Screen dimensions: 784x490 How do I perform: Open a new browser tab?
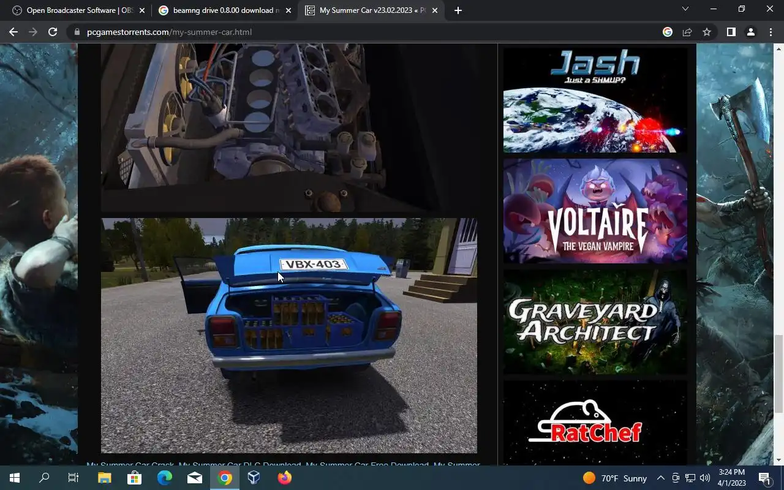(x=458, y=10)
